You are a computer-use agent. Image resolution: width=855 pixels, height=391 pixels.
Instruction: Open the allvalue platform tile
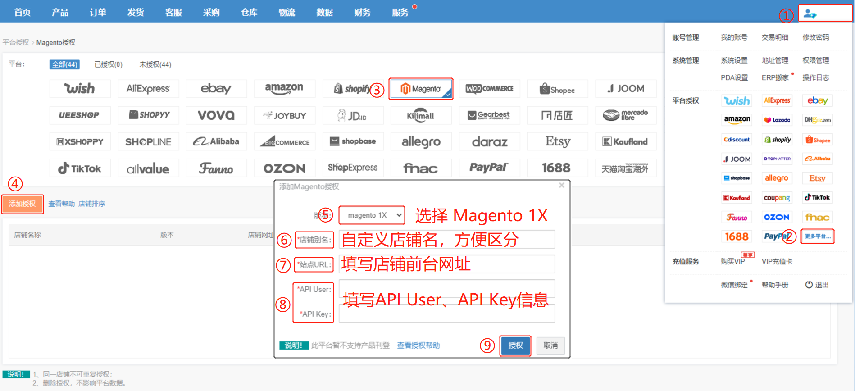148,168
